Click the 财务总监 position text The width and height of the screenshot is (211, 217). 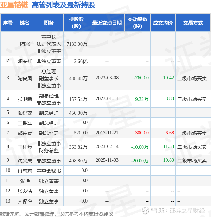49,151
